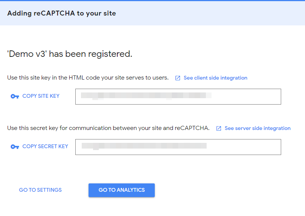Image resolution: width=305 pixels, height=216 pixels.
Task: Open analytics with GO TO ANALYTICS button
Action: pyautogui.click(x=121, y=190)
